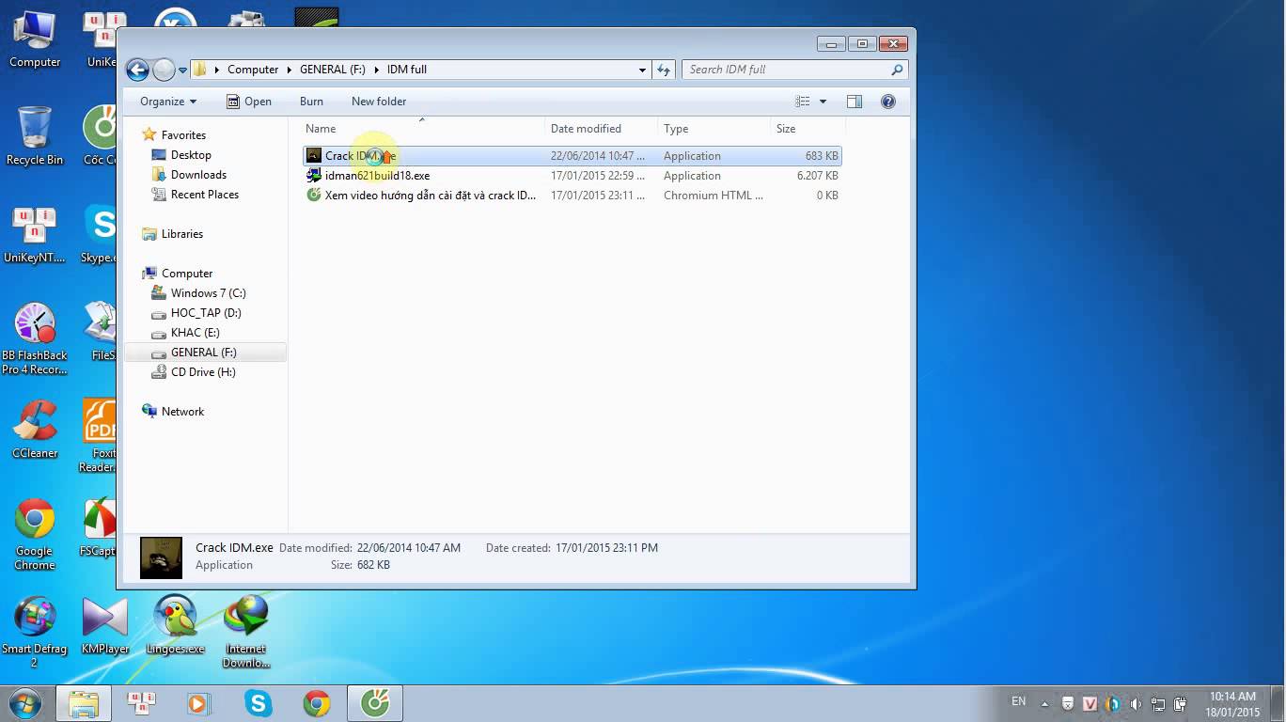Go back with the Explorer back arrow
This screenshot has width=1286, height=722.
[x=137, y=70]
